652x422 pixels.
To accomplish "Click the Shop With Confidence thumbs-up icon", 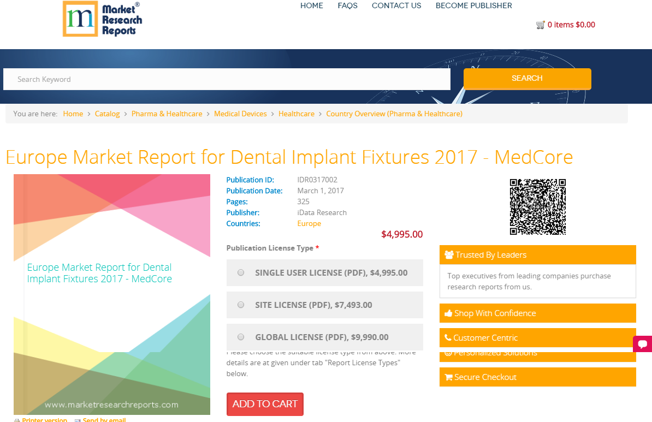I will click(x=448, y=313).
